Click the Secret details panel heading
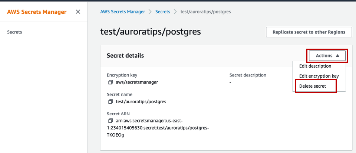 (125, 55)
